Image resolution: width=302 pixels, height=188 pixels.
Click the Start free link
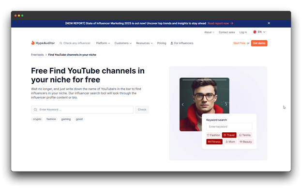[x=239, y=43]
